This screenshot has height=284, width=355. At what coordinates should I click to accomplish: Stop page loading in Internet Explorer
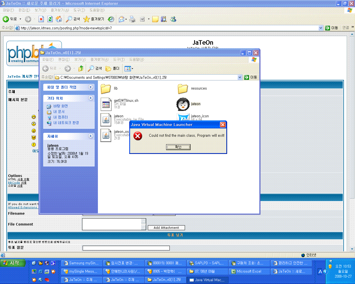click(41, 19)
